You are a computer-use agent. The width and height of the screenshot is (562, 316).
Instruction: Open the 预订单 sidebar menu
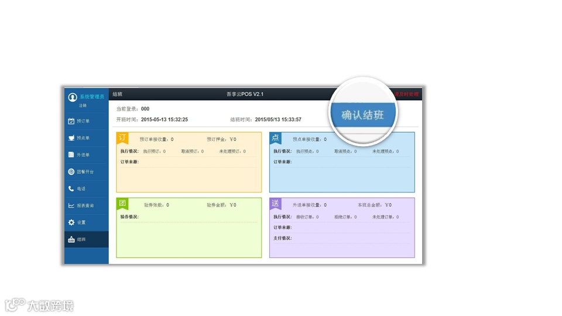(x=87, y=121)
